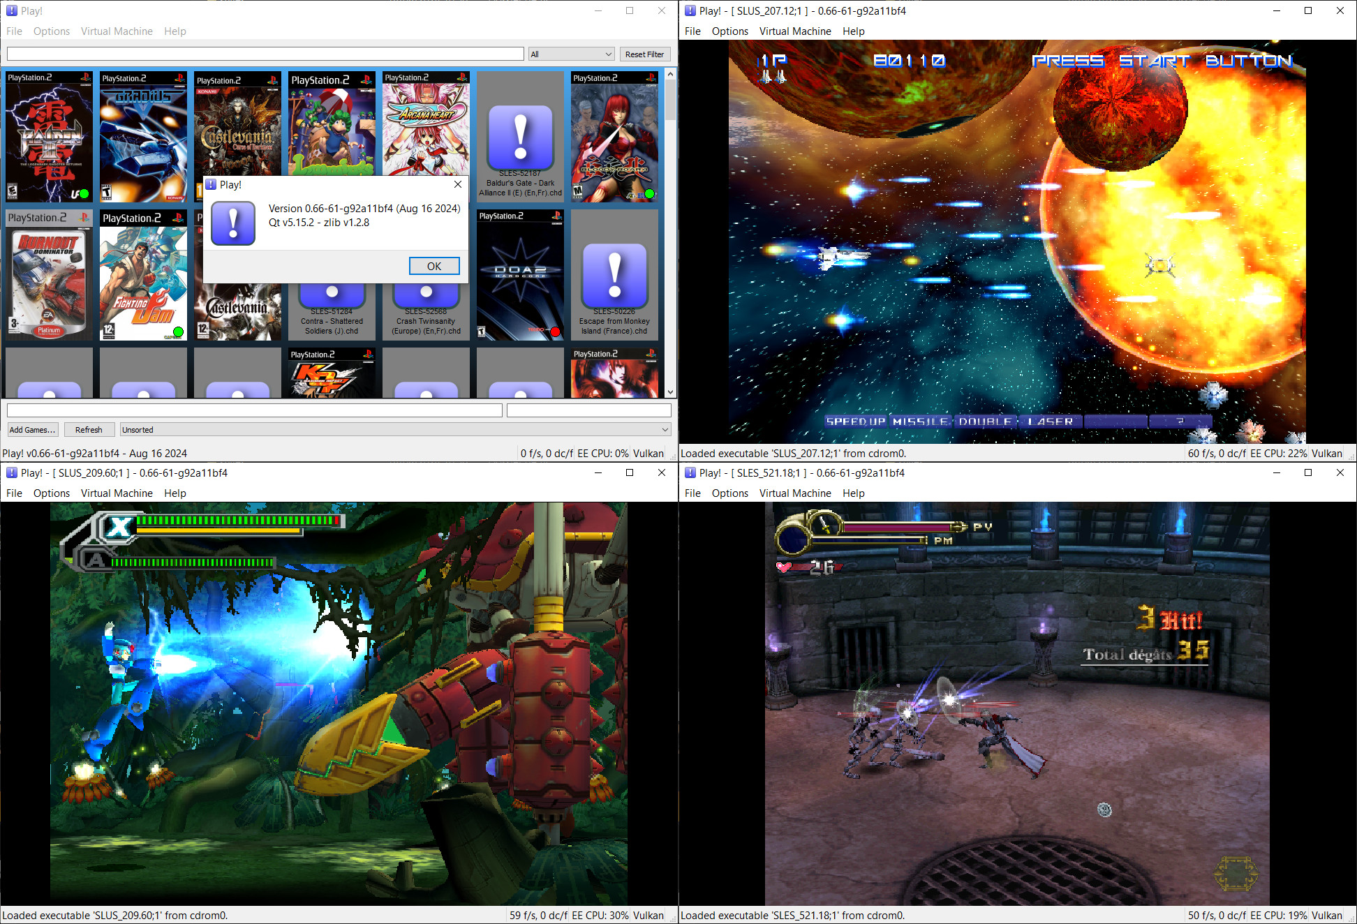Screen dimensions: 1357x924
Task: Click the scroll down arrow of game list
Action: (670, 392)
